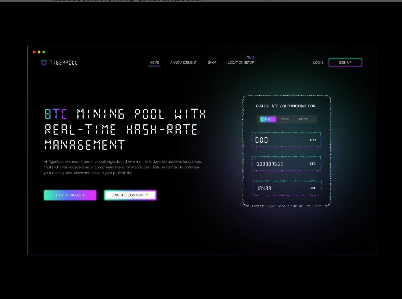Image resolution: width=402 pixels, height=299 pixels.
Task: Click the LOGIN link
Action: click(318, 62)
